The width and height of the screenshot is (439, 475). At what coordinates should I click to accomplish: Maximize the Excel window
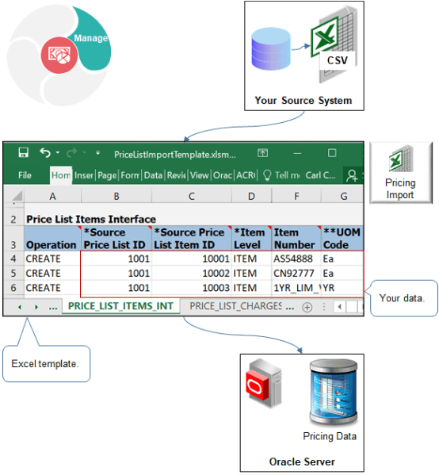[x=332, y=153]
